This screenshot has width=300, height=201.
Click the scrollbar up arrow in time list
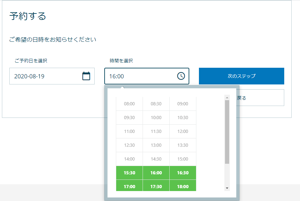pos(227,97)
